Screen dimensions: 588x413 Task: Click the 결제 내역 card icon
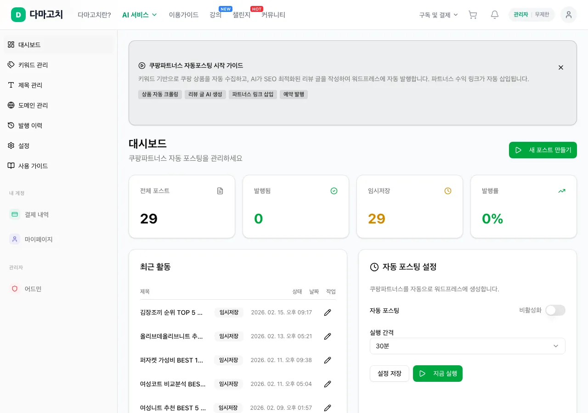[x=15, y=214]
